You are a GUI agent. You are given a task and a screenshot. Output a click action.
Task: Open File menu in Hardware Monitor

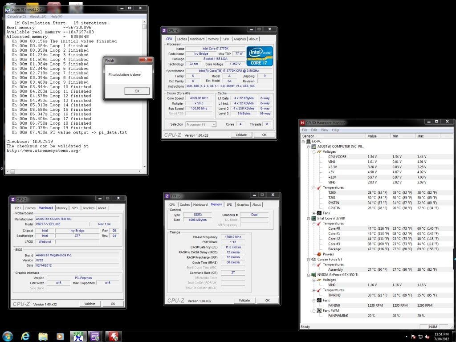click(305, 130)
